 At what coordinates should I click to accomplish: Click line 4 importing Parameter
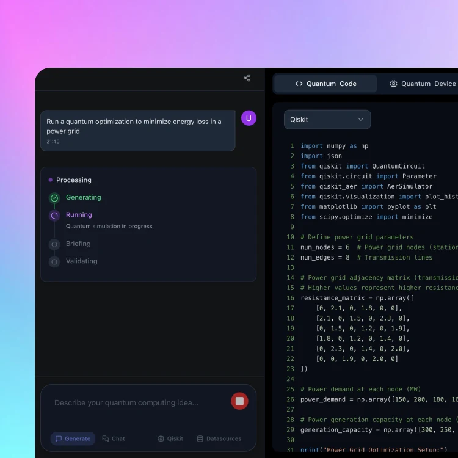pyautogui.click(x=368, y=176)
